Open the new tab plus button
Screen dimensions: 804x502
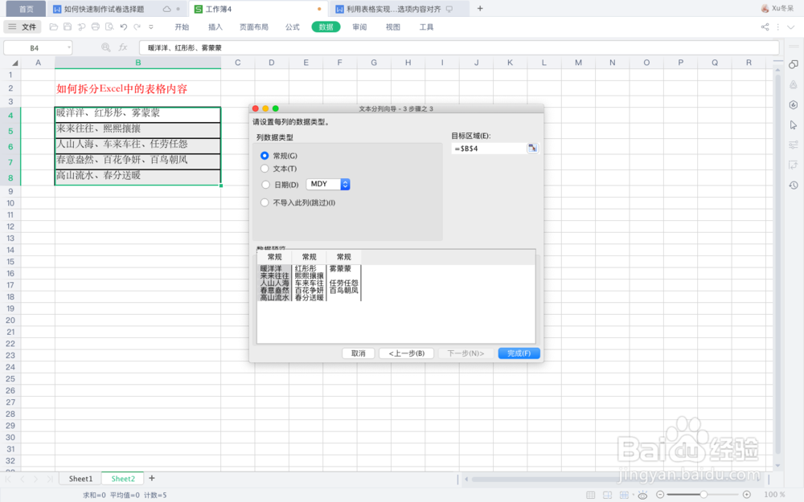click(x=481, y=9)
